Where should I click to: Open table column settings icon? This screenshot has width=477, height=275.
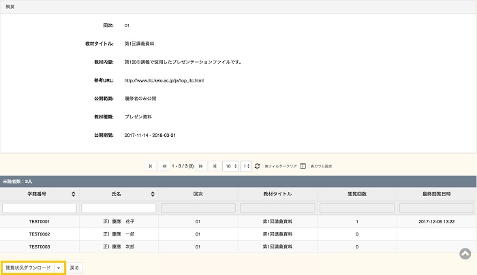[x=303, y=165]
